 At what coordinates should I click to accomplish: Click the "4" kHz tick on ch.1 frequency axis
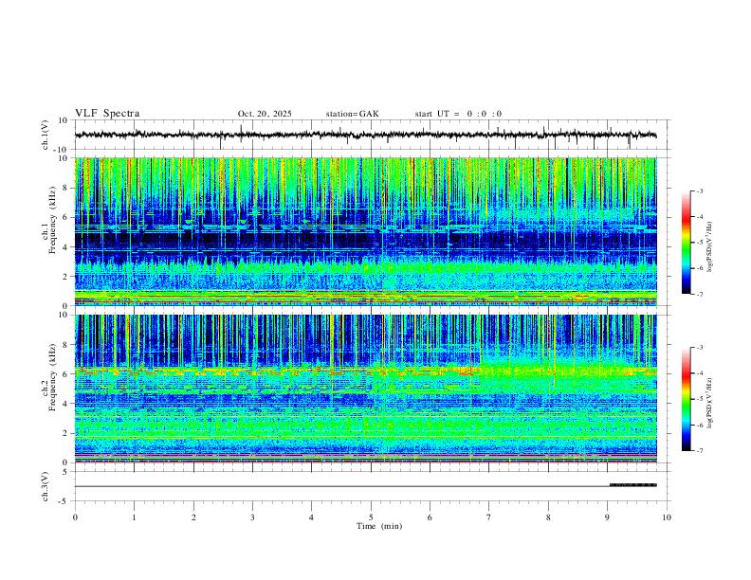(x=65, y=247)
